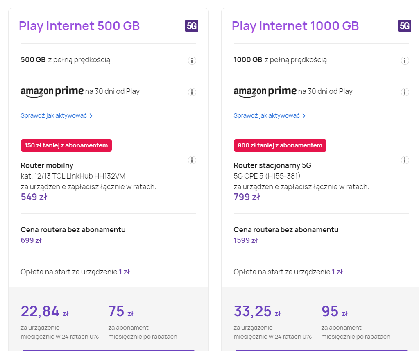Select the Play Internet 1000 GB plan header
This screenshot has height=351, width=419.
point(295,25)
